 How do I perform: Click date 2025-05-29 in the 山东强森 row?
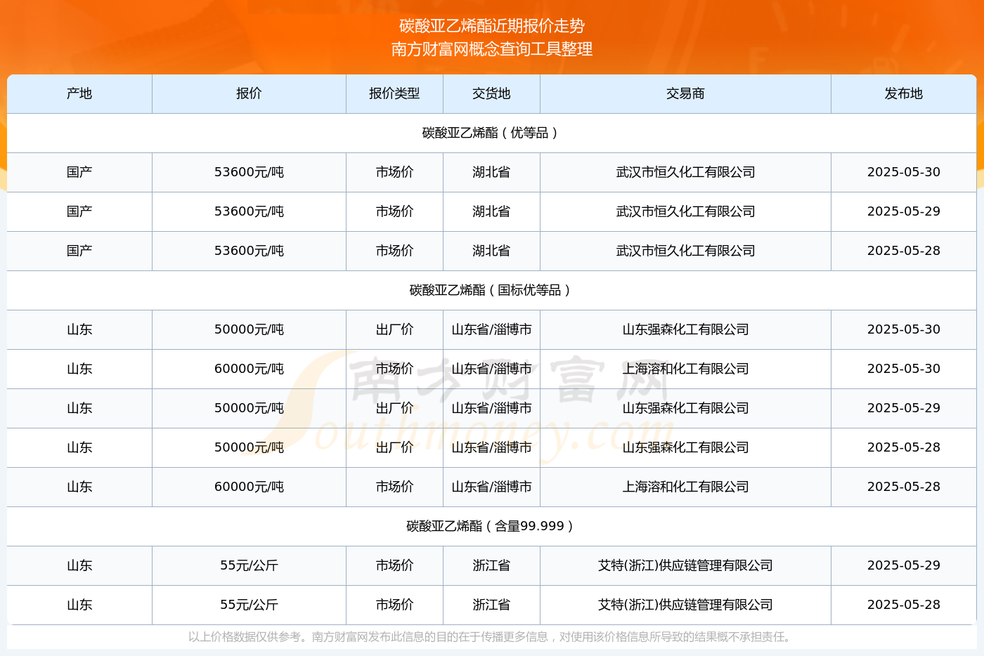click(903, 408)
